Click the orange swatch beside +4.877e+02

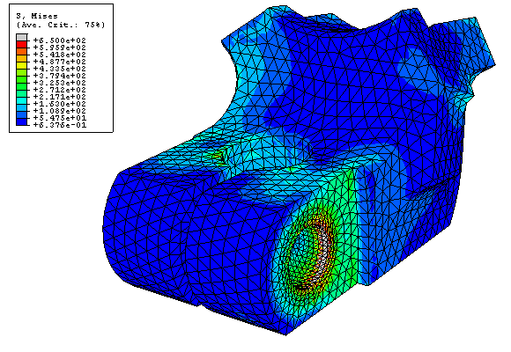point(21,58)
